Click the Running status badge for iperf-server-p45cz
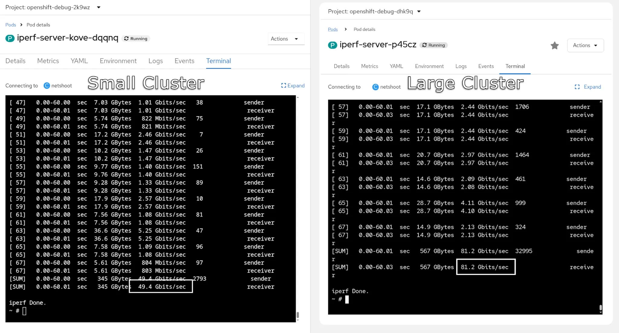619x333 pixels. [434, 45]
